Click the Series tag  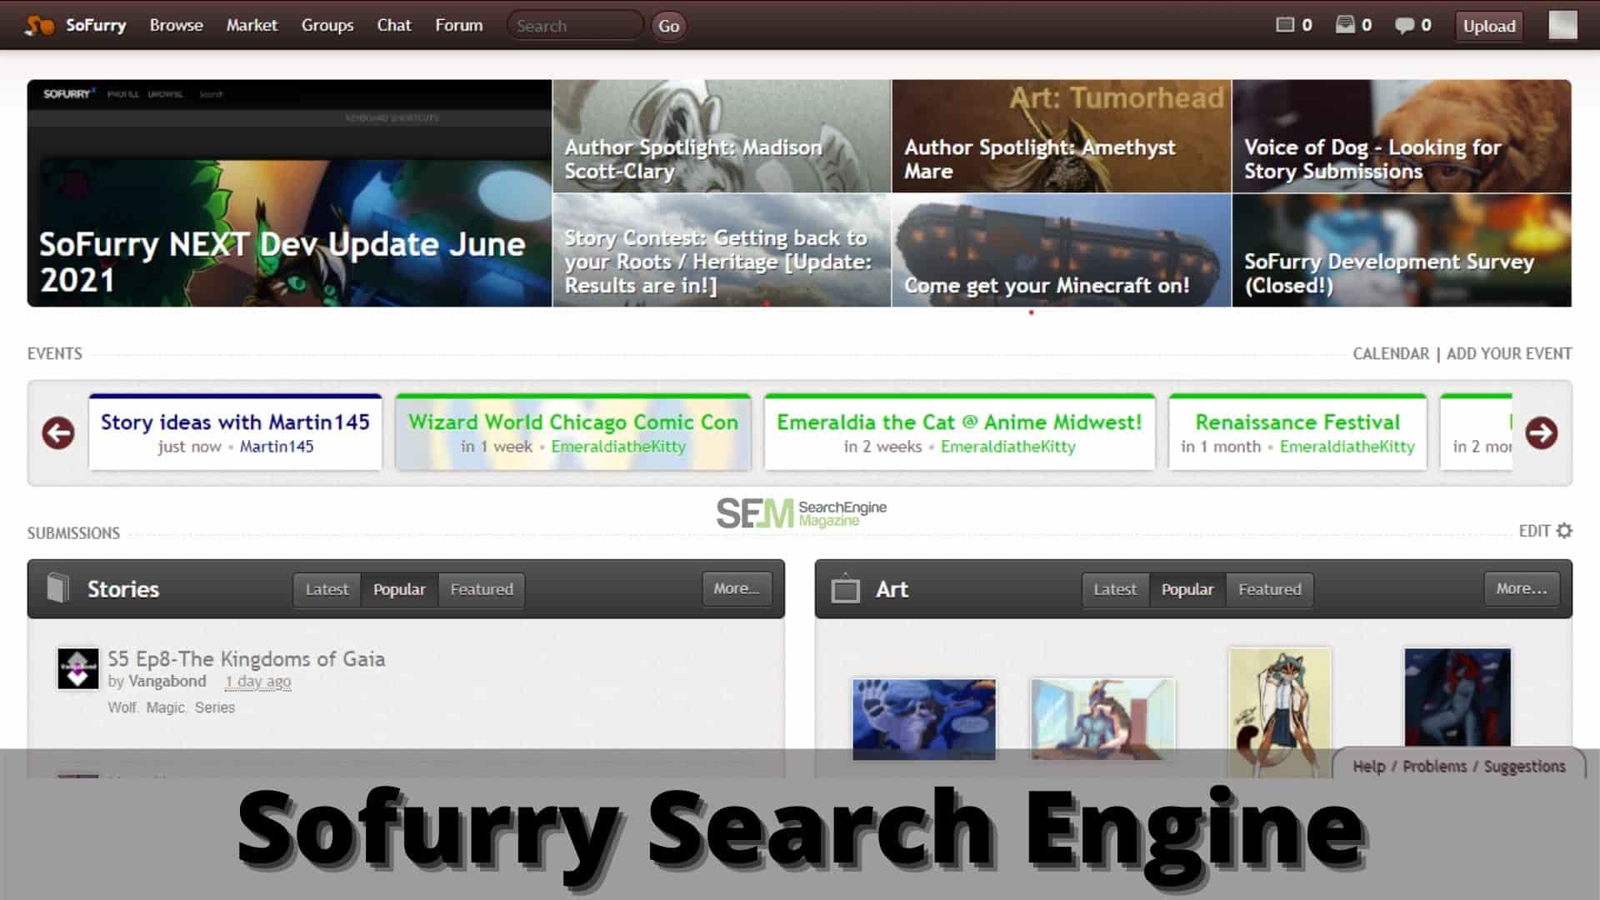215,707
